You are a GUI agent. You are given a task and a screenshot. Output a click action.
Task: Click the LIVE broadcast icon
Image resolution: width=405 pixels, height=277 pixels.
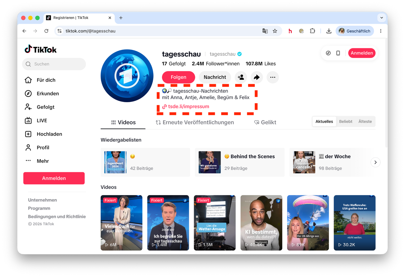[x=28, y=121]
